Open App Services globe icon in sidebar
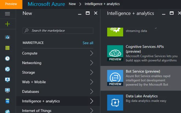Screen dimensions: 181x113 (7, 69)
